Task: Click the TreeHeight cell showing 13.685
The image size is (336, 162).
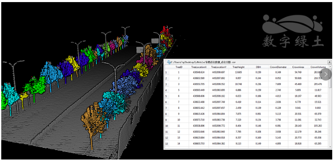Action: click(x=238, y=72)
